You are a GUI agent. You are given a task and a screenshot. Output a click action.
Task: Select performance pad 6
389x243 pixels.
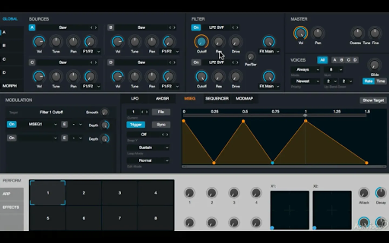(84, 218)
